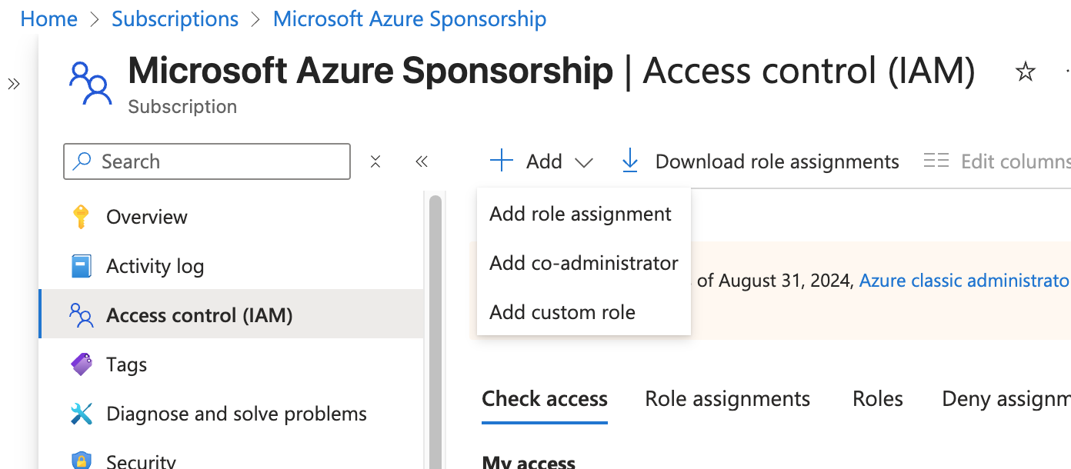Open the Roles tab
The width and height of the screenshot is (1071, 469).
(877, 399)
